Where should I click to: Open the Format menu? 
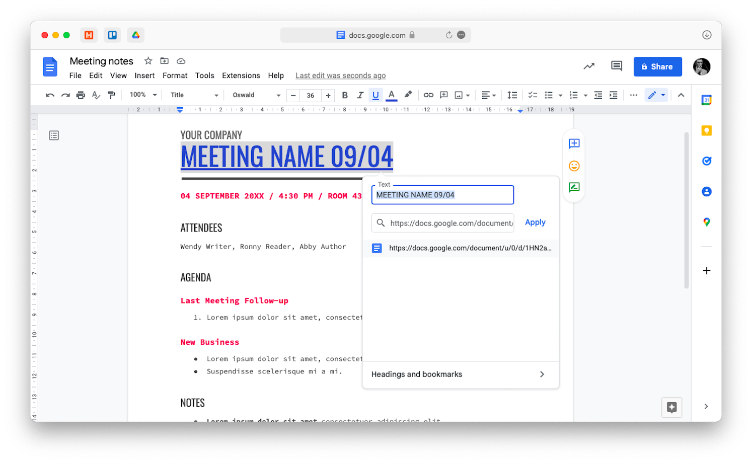(175, 75)
